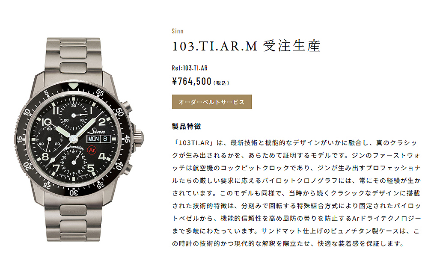This screenshot has height=278, width=428.
Task: Select the 103.TI.AR.M 受注生産 product title
Action: pyautogui.click(x=246, y=46)
